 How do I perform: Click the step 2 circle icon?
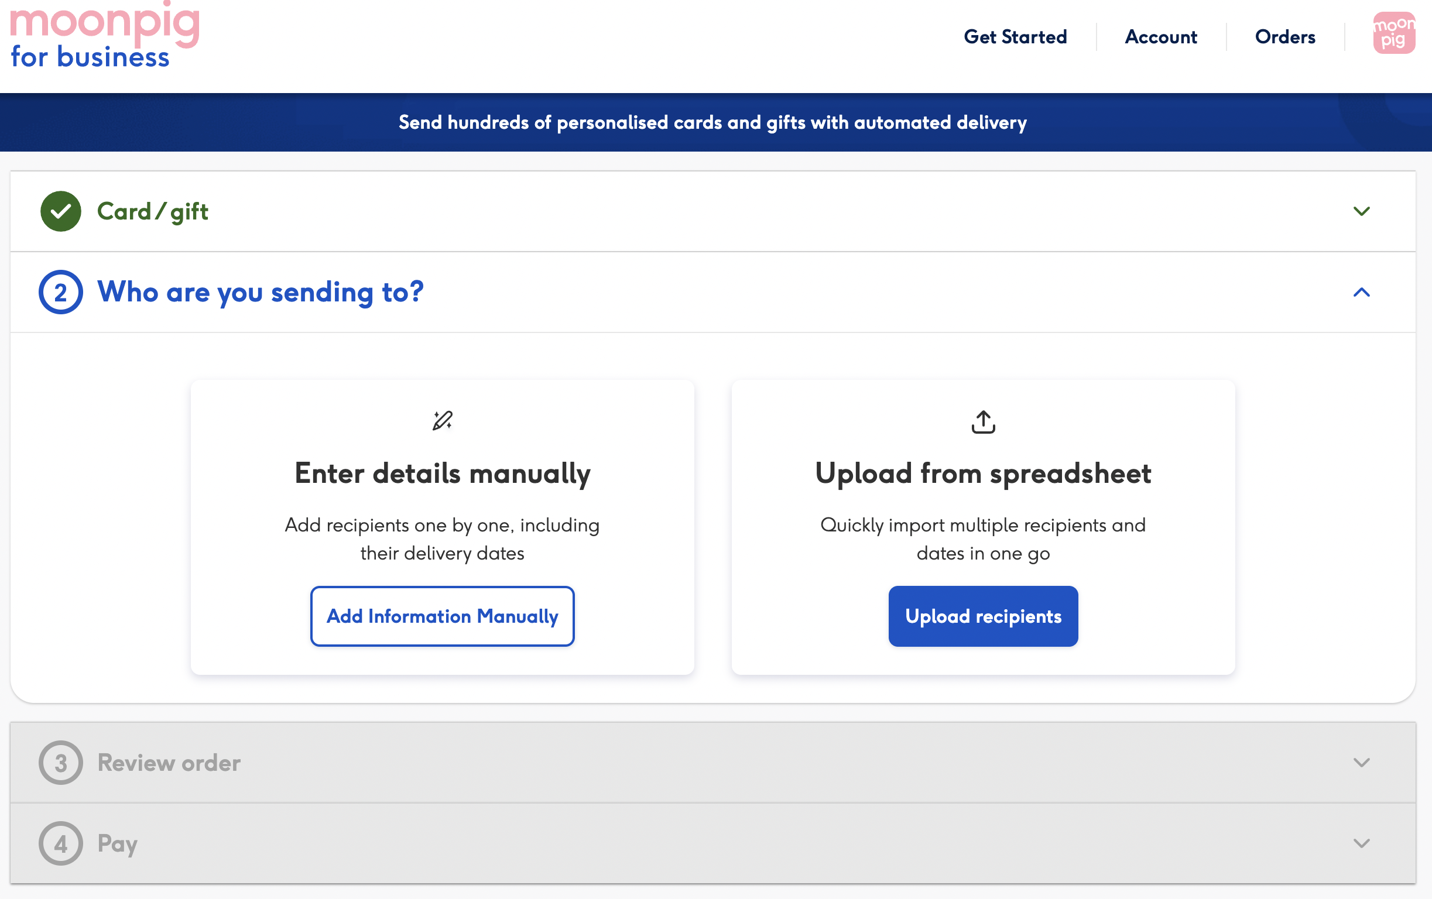pos(61,292)
